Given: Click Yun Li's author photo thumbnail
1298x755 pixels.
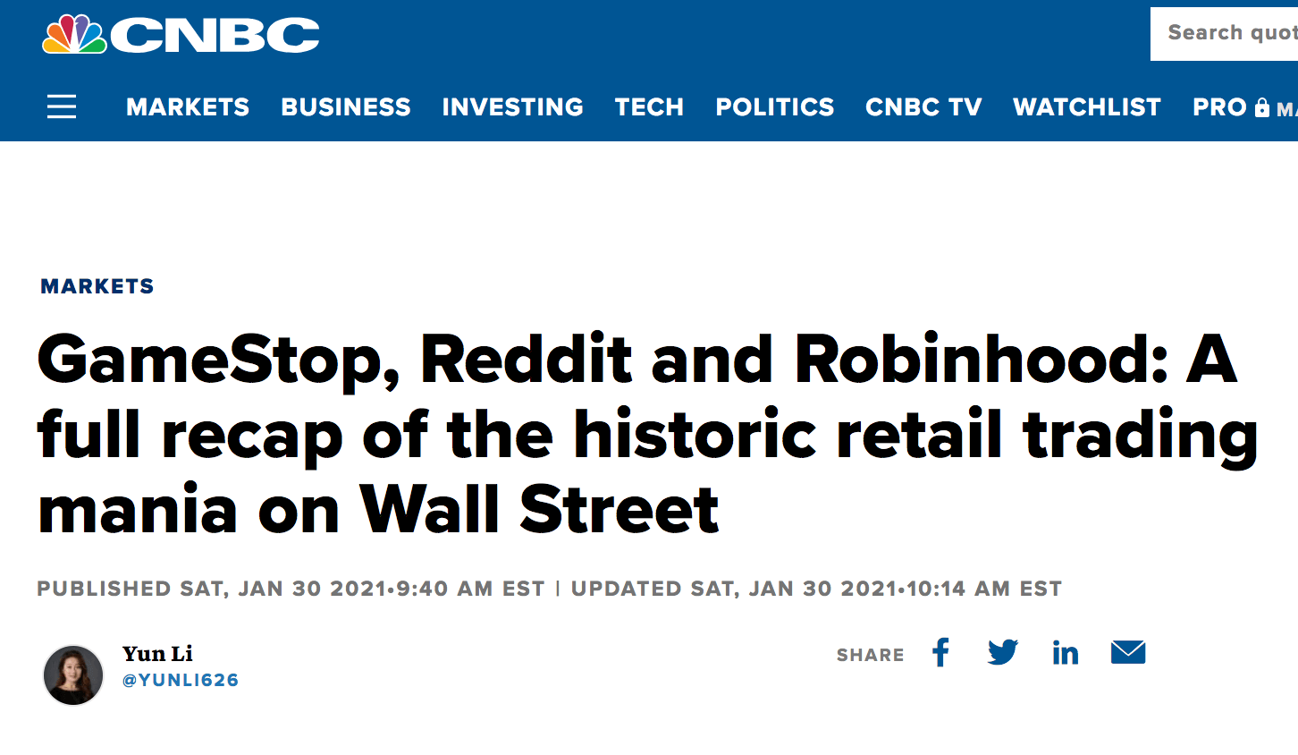Looking at the screenshot, I should click(x=73, y=674).
